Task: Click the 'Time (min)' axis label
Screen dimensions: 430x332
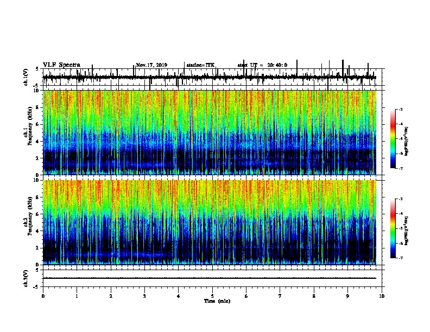Action: pyautogui.click(x=217, y=301)
